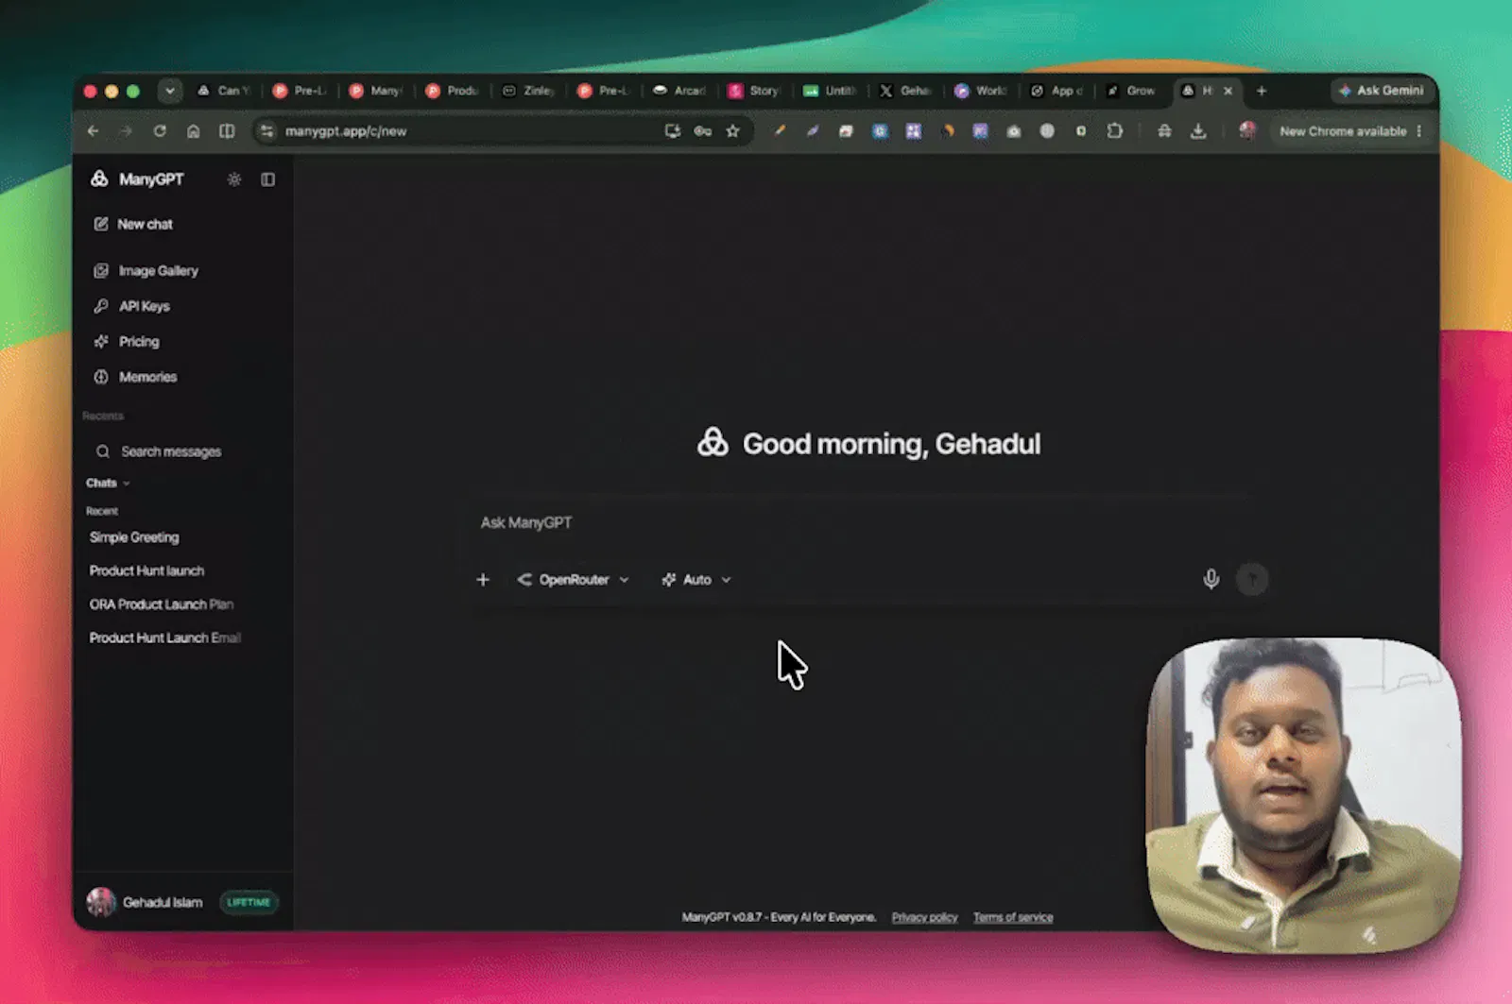The width and height of the screenshot is (1512, 1004).
Task: Switch to the Can Y browser tab
Action: pos(224,91)
